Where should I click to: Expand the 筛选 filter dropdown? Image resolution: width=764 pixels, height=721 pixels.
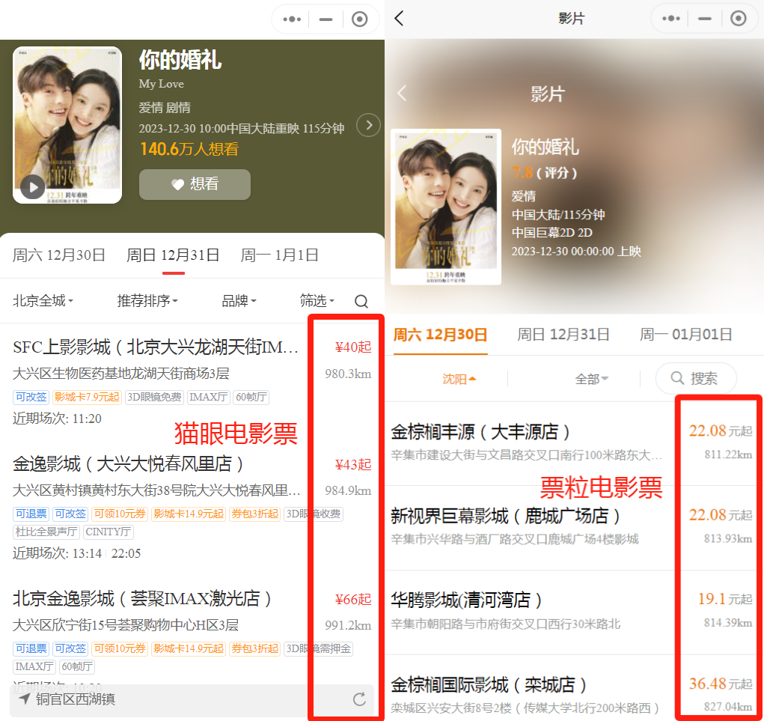point(317,301)
